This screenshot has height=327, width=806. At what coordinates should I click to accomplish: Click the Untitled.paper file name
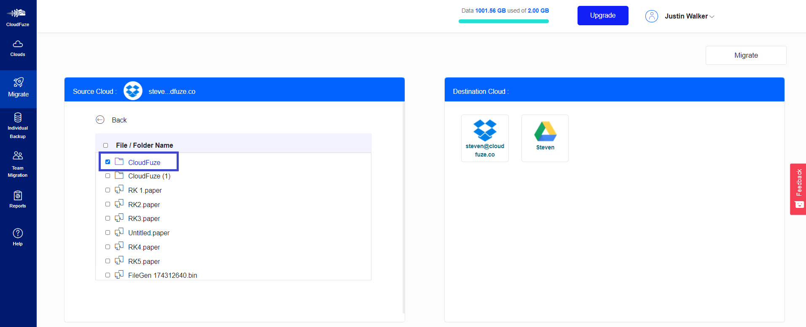click(149, 233)
